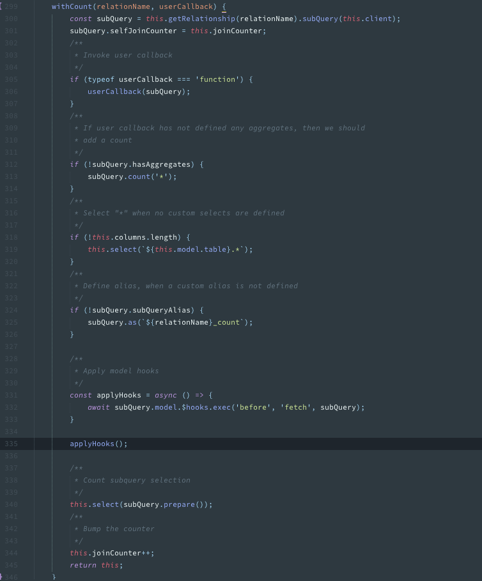The width and height of the screenshot is (482, 581).
Task: Click the withCount method name on line 299
Action: [72, 6]
